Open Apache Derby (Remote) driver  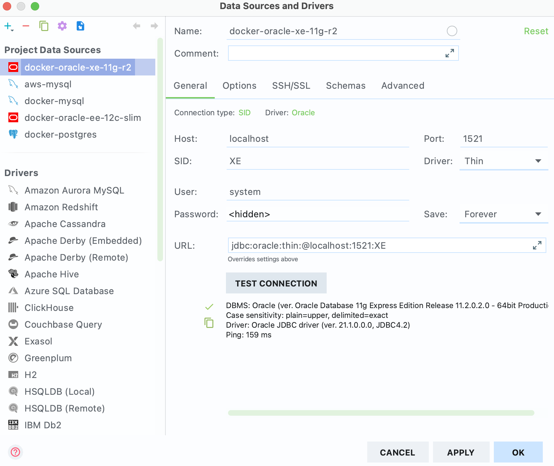(x=78, y=257)
